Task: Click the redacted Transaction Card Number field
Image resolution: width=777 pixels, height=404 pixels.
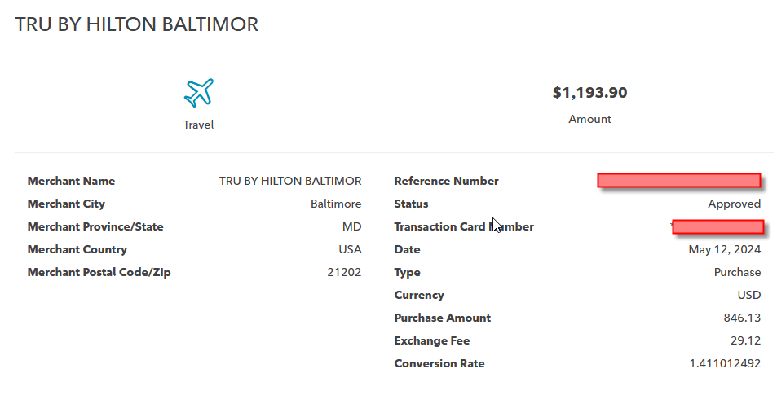Action: (x=717, y=226)
